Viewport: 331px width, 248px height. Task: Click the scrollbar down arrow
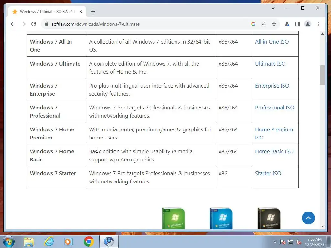tap(322, 226)
